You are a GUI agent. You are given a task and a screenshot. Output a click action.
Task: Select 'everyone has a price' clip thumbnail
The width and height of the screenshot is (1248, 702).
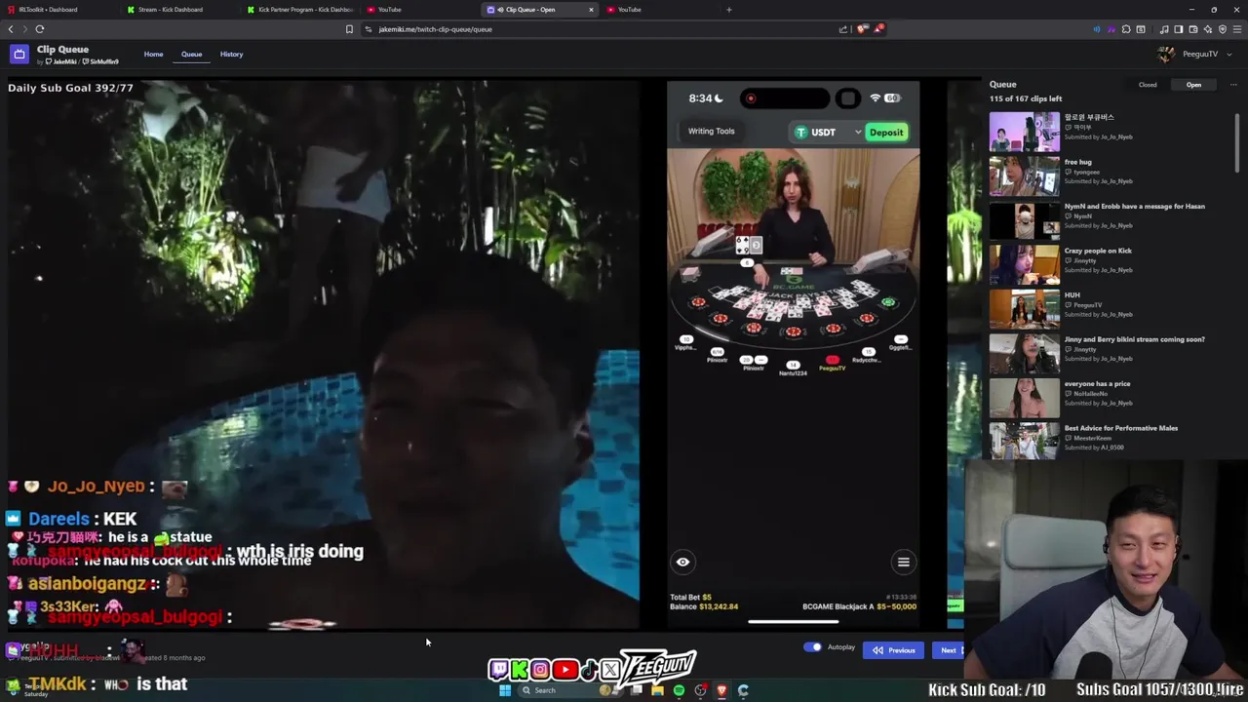pyautogui.click(x=1024, y=398)
